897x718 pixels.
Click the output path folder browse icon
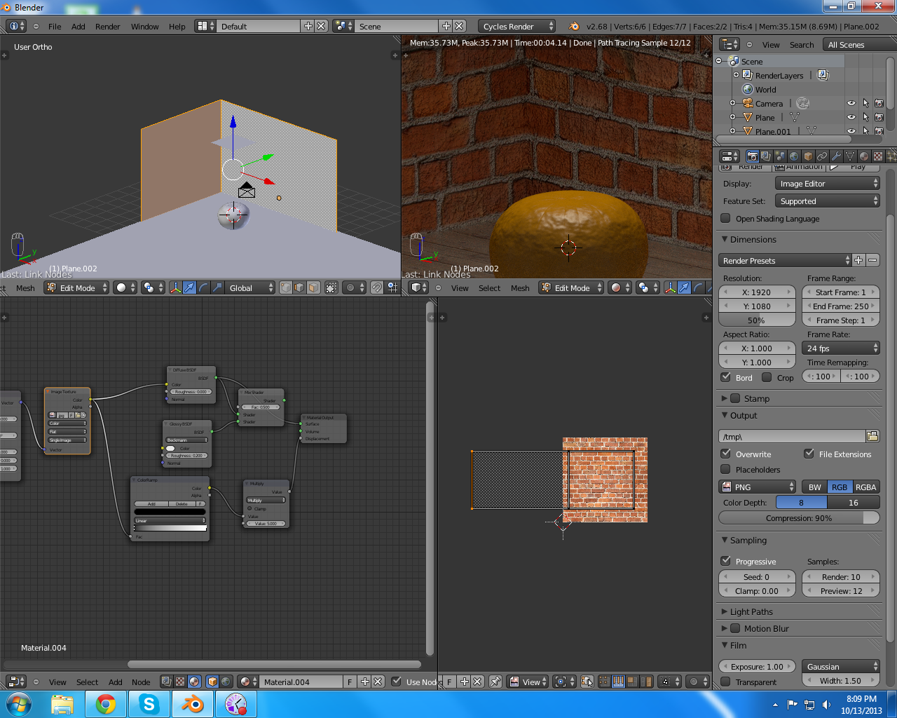[872, 436]
